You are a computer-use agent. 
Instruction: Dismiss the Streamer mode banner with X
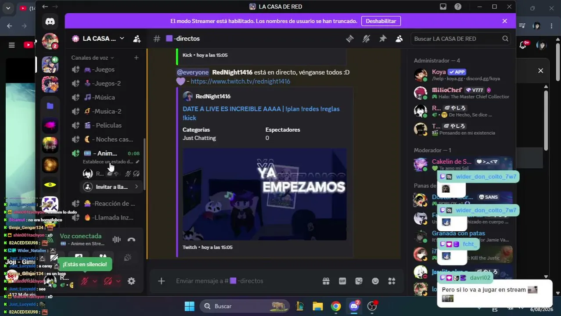[505, 21]
